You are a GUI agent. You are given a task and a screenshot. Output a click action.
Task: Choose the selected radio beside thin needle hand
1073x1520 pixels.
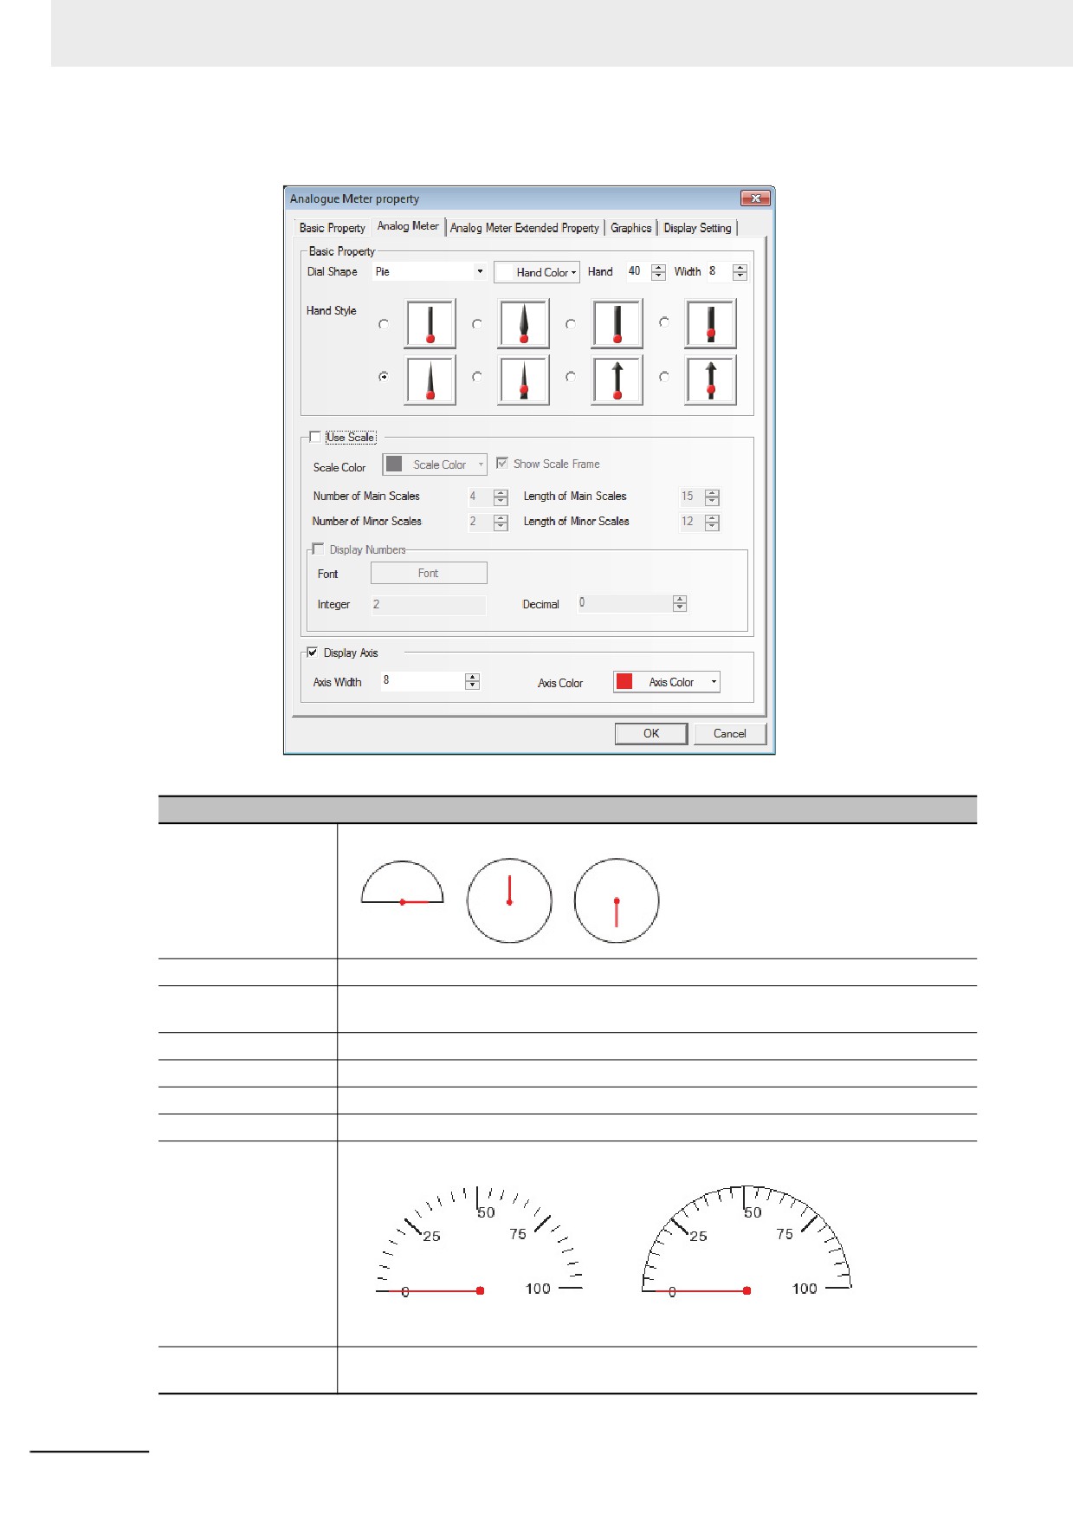(384, 377)
